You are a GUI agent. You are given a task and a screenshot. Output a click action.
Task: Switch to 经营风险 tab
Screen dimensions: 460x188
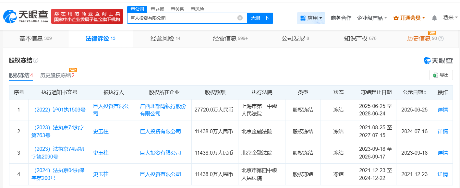[x=165, y=39]
